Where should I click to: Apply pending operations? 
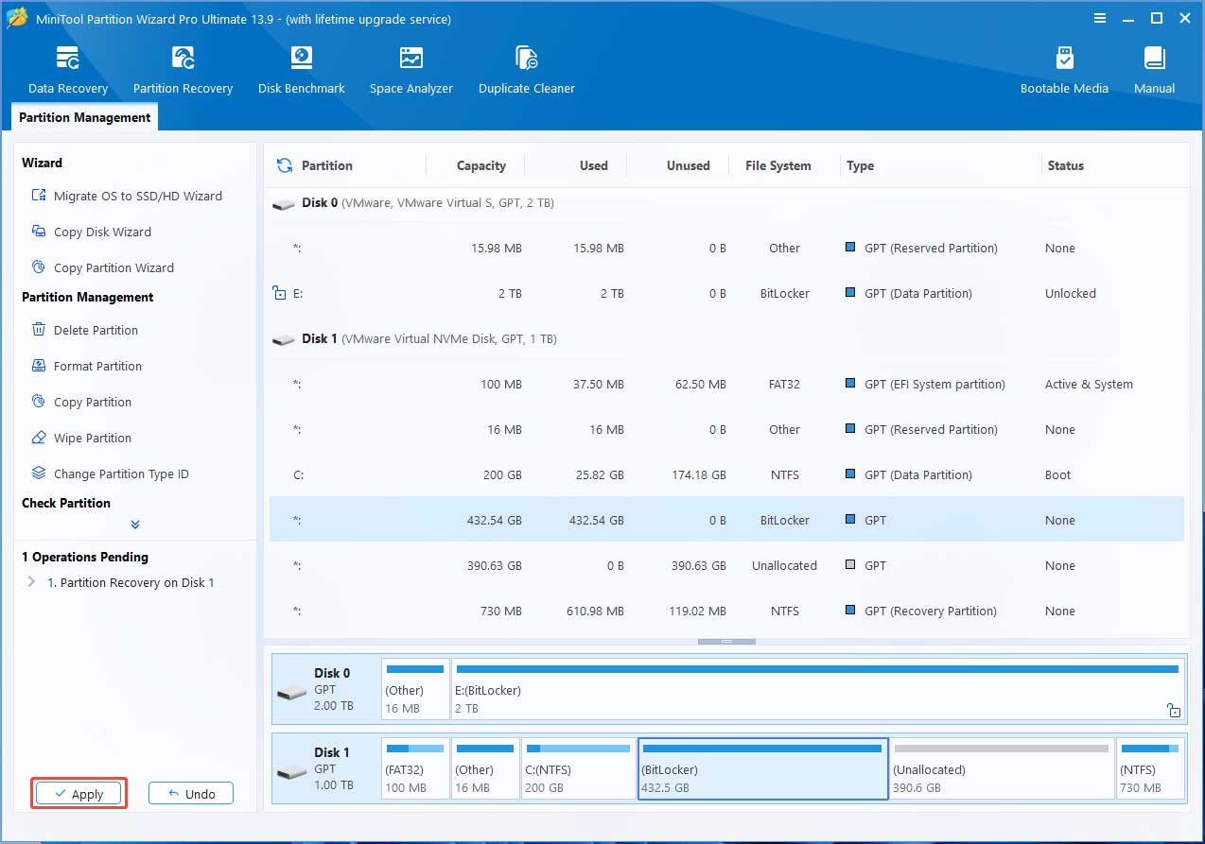(x=79, y=794)
